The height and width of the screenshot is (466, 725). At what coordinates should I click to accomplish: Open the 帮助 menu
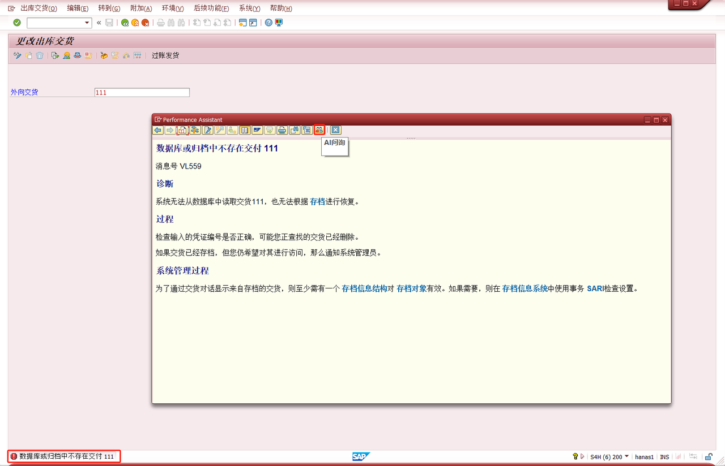pyautogui.click(x=281, y=8)
